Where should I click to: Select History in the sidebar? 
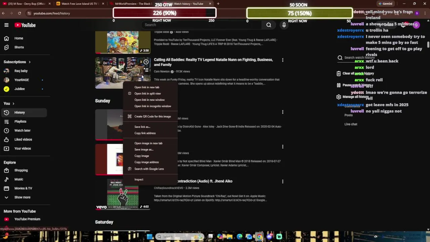(24, 113)
